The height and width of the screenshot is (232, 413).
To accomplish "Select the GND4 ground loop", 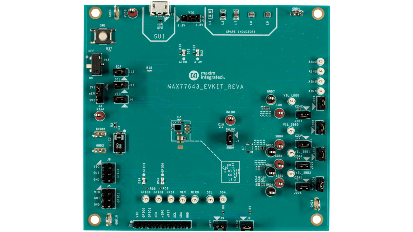I will tap(297, 13).
